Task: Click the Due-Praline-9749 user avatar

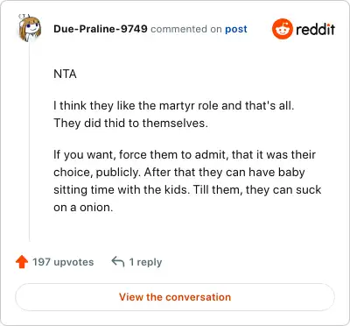Action: click(30, 29)
